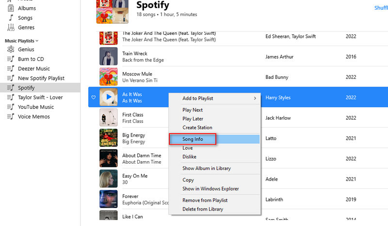
Task: Click the Train Wreck album thumbnail
Action: pyautogui.click(x=109, y=57)
